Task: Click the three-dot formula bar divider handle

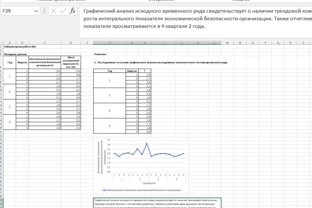Action: (44, 11)
